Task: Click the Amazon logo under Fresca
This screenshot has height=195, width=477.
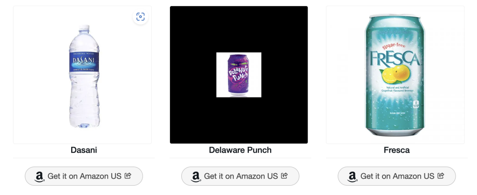Action: 353,176
